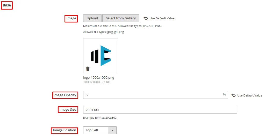Click 'Allowed file types: jpeg, gif, png.' text
The width and height of the screenshot is (264, 137).
click(104, 32)
